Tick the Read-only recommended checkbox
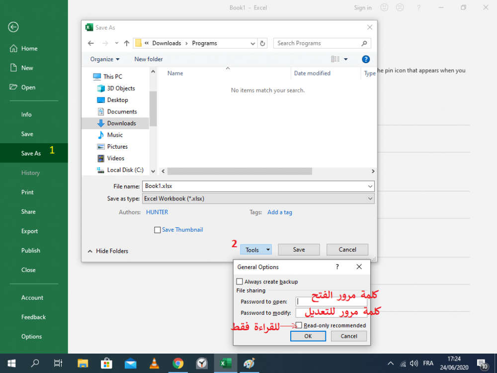 coord(299,325)
